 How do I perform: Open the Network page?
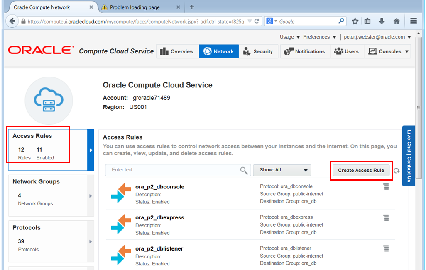tap(219, 51)
